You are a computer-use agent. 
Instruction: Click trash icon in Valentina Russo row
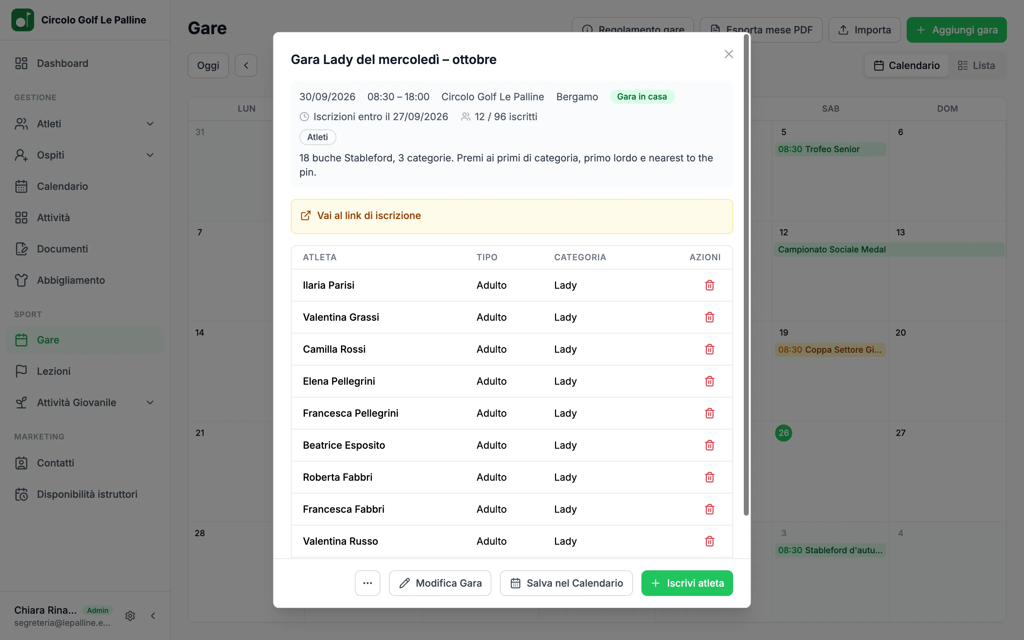710,542
